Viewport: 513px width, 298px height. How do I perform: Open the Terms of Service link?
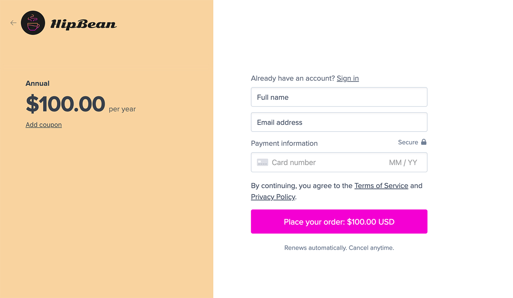(381, 186)
